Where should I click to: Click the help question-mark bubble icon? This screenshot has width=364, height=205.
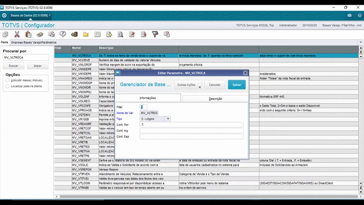63,34
